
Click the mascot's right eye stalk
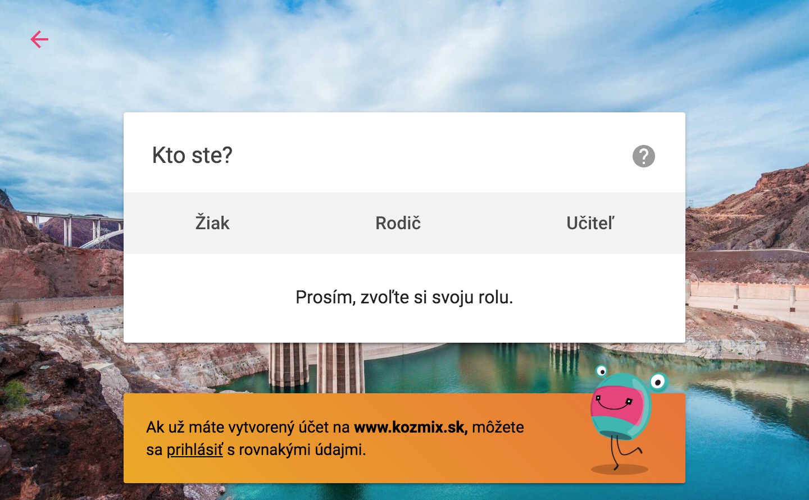[x=658, y=382]
